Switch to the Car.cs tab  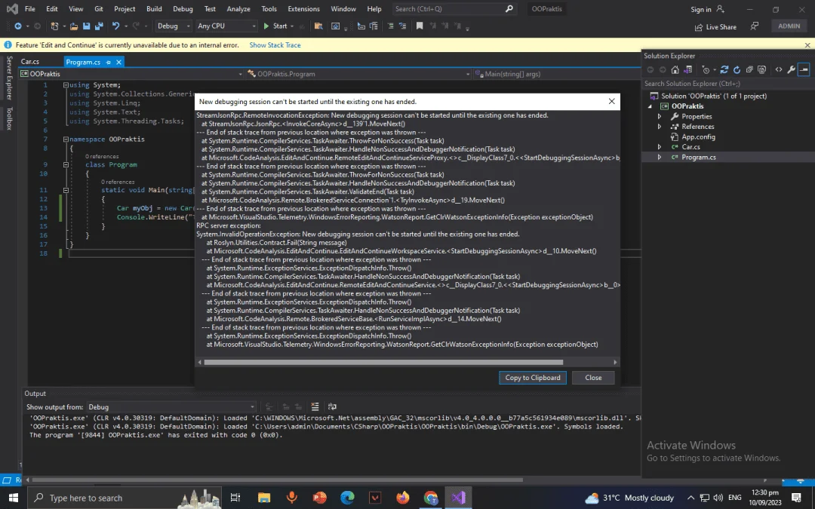click(x=30, y=62)
